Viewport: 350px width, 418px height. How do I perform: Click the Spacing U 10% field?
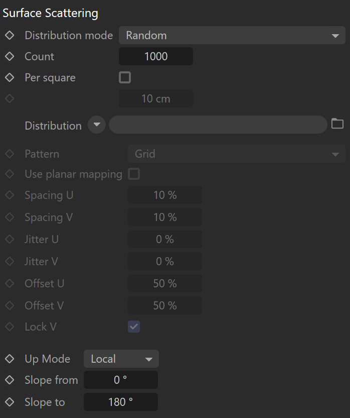[x=165, y=195]
